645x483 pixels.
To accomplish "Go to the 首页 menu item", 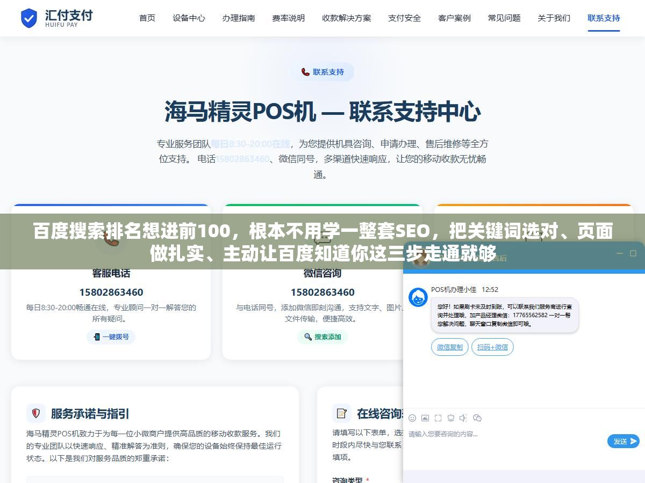I will coord(147,18).
